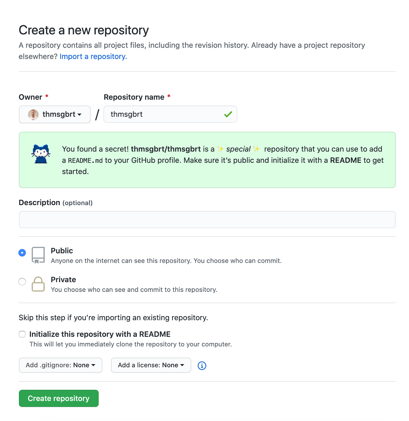
Task: Click the book icon next to Public
Action: 38,255
